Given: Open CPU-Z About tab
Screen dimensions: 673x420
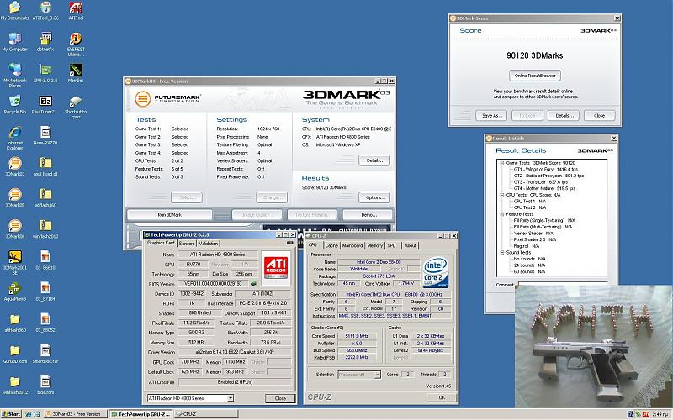Looking at the screenshot, I should pyautogui.click(x=411, y=245).
